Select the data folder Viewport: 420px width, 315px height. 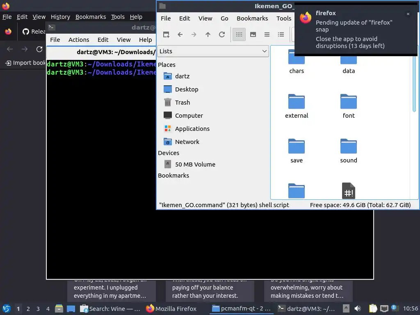349,63
